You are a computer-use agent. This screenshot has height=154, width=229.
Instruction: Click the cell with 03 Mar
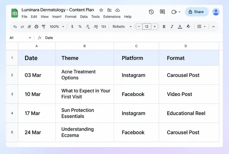click(37, 75)
